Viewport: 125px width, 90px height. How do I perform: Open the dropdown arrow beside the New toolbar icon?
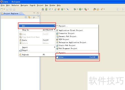(4, 9)
